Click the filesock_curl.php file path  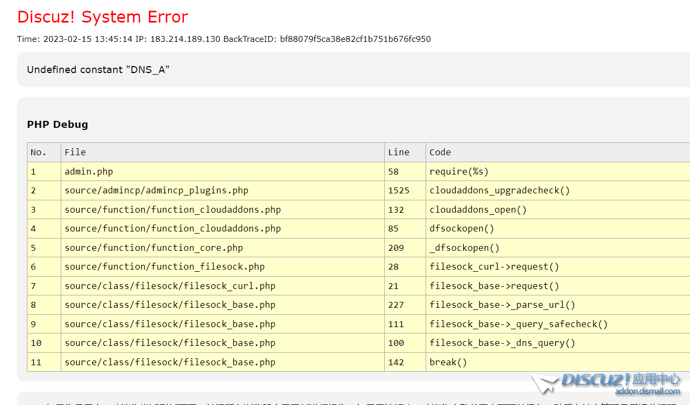pyautogui.click(x=170, y=286)
